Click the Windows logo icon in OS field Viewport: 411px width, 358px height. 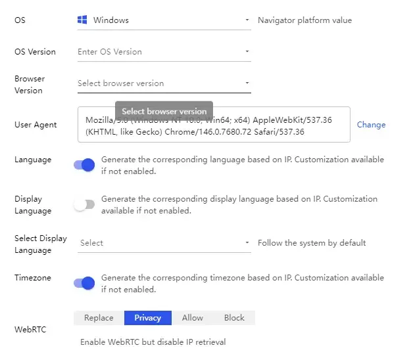pos(83,20)
